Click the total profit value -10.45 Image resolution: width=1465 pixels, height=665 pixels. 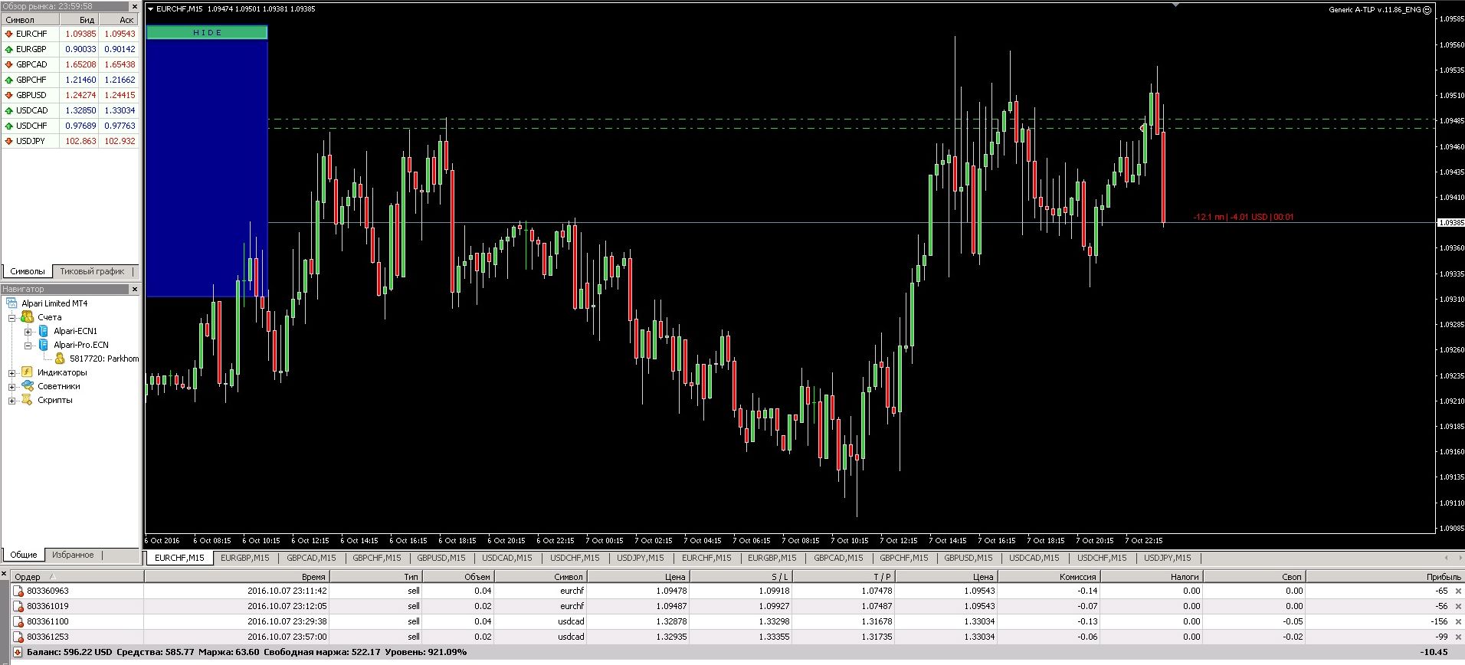[1434, 653]
